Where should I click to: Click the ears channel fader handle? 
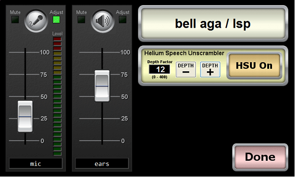point(102,86)
